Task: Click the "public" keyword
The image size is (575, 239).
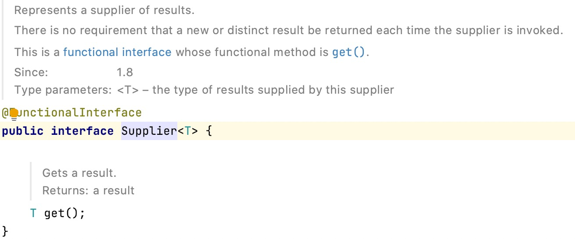Action: 23,131
